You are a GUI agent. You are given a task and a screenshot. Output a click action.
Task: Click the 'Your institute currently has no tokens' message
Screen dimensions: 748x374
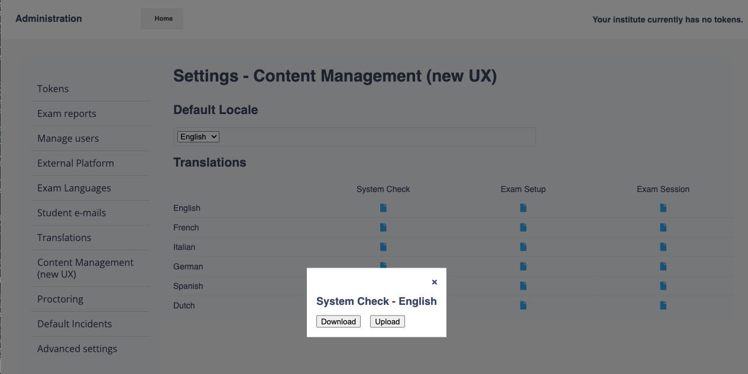(x=668, y=19)
